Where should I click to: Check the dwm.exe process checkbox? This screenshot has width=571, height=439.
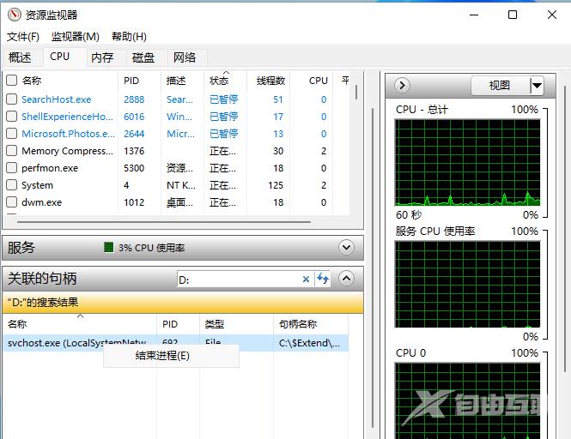pyautogui.click(x=12, y=201)
